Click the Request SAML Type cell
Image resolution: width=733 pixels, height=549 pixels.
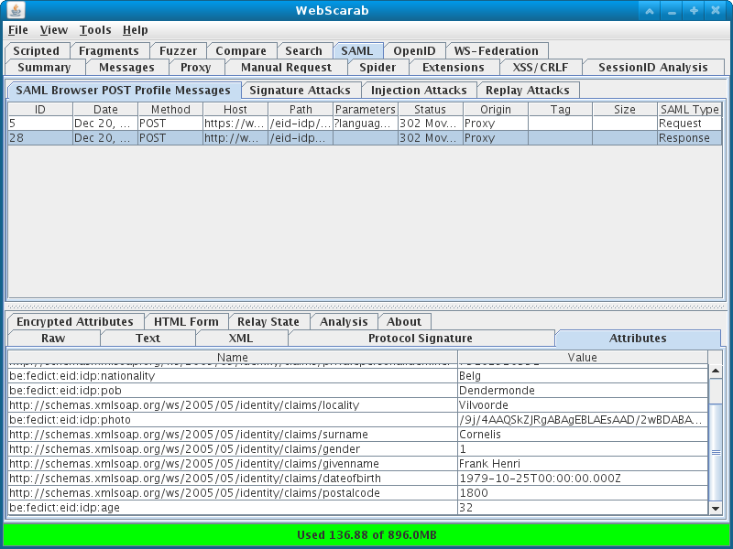coord(690,124)
